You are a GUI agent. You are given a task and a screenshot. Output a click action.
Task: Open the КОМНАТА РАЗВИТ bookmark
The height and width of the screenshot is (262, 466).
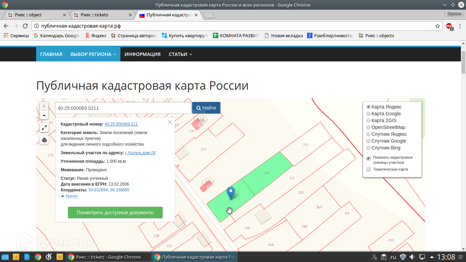tap(236, 35)
